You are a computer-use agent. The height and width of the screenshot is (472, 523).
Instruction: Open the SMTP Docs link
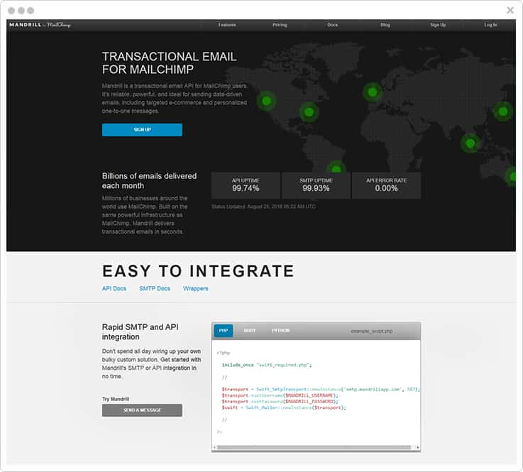(155, 289)
